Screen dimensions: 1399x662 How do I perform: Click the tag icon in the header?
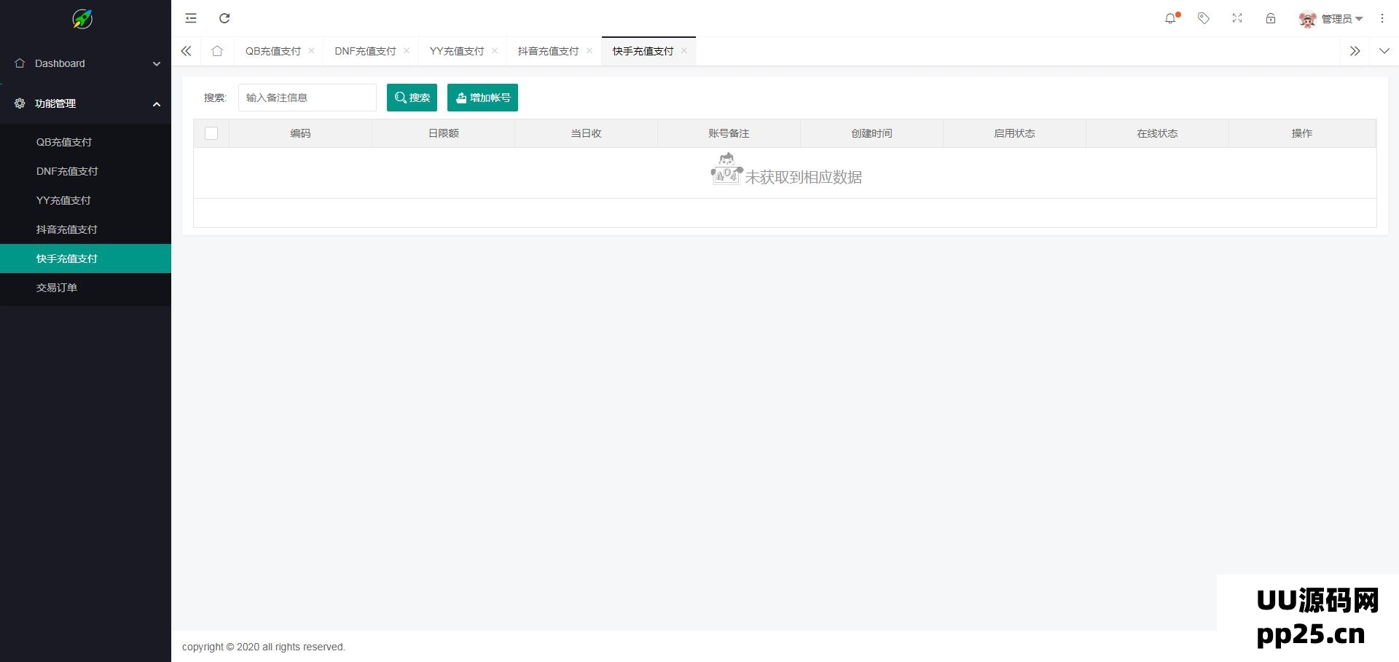click(x=1203, y=18)
